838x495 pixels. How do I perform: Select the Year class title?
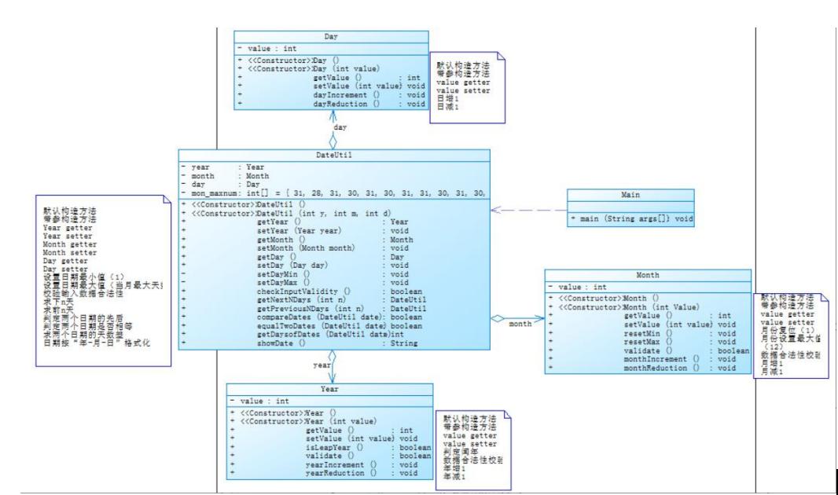coord(329,389)
